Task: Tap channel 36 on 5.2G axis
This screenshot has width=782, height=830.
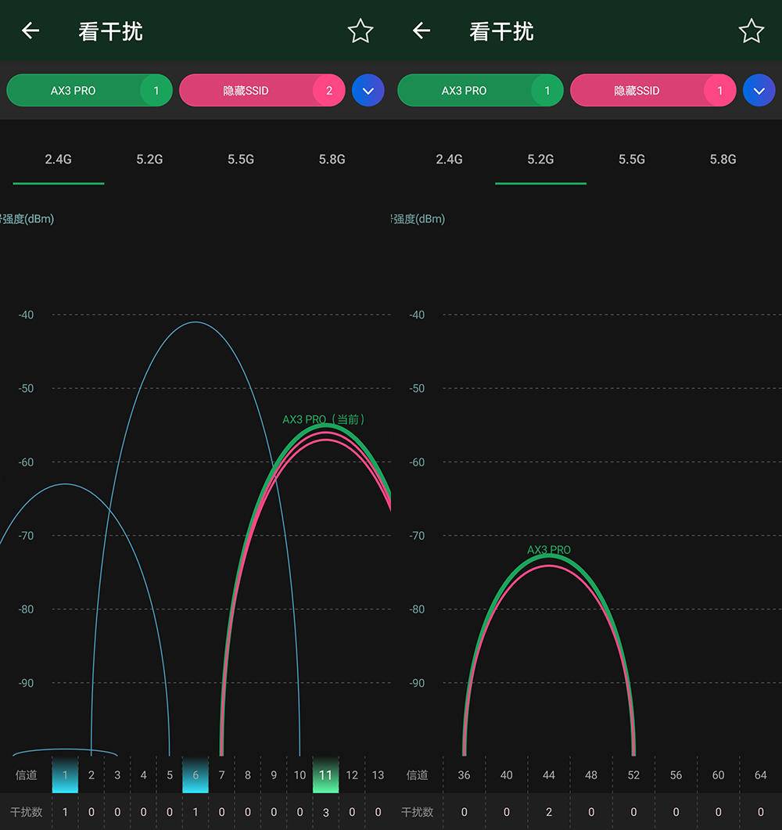Action: (464, 775)
